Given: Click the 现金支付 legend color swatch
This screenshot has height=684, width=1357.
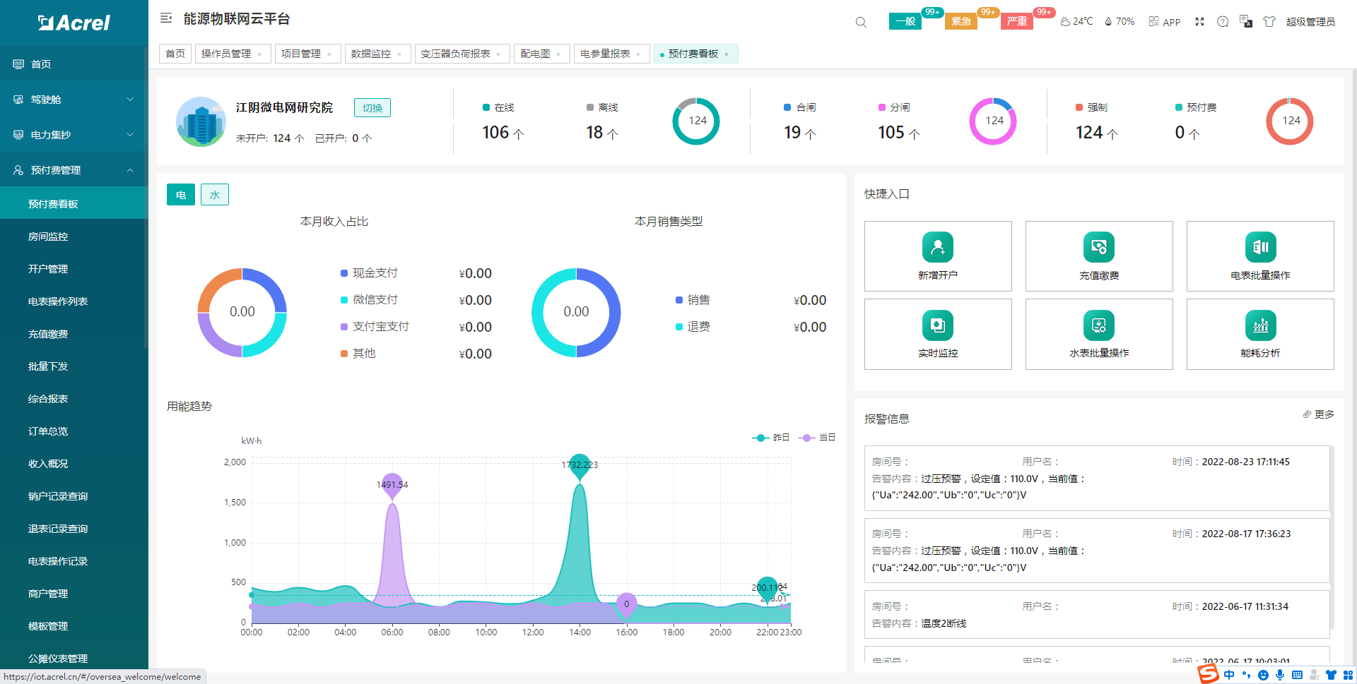Looking at the screenshot, I should click(x=344, y=273).
